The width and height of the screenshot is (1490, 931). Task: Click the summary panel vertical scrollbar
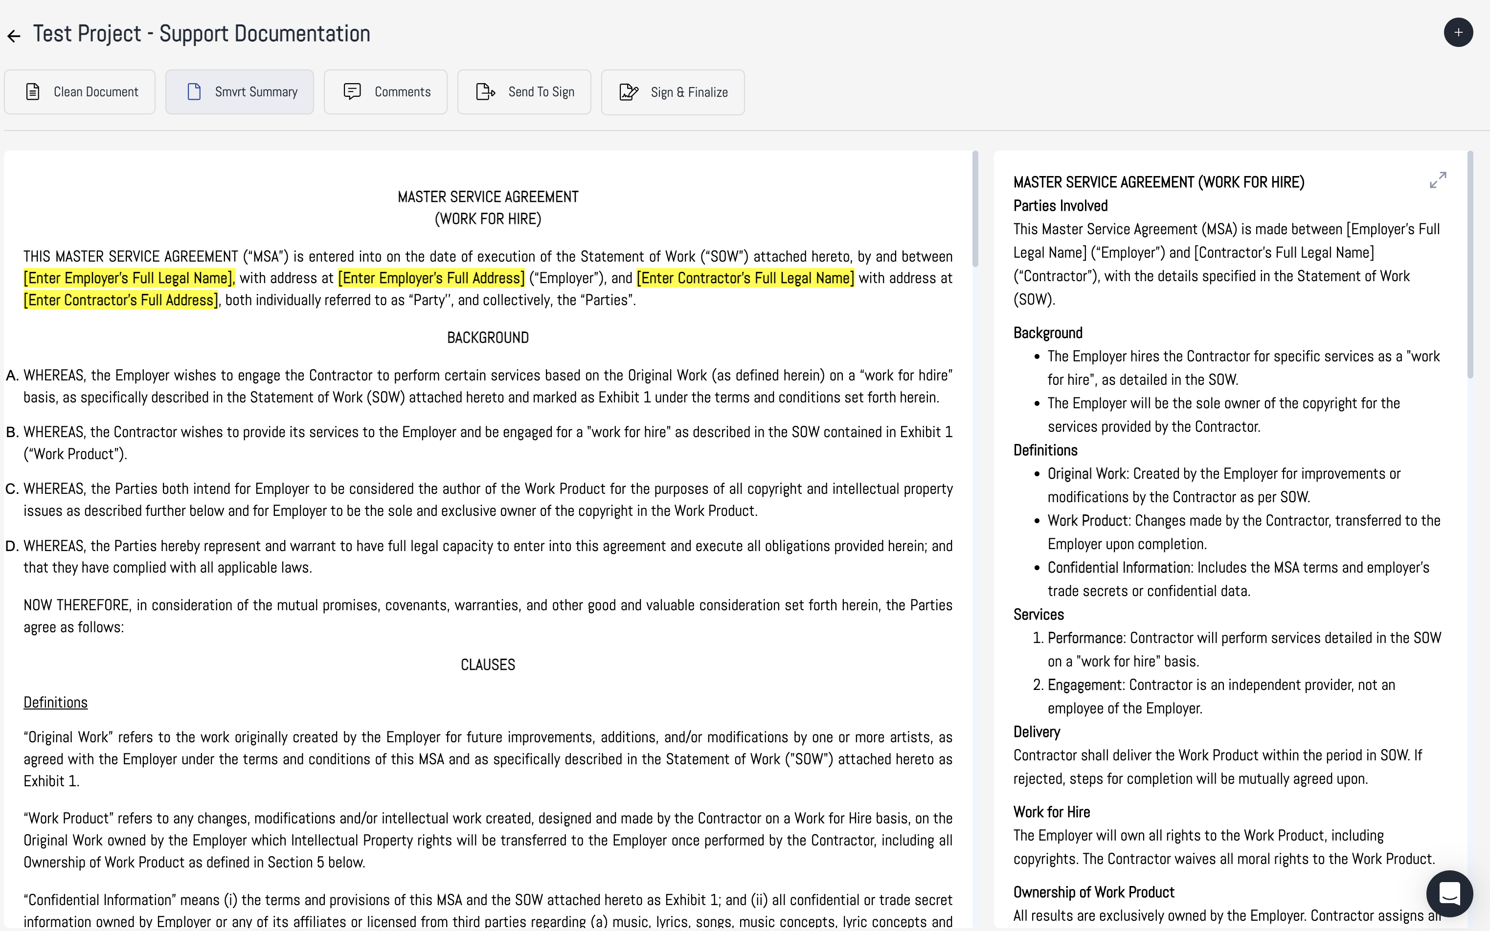1470,265
